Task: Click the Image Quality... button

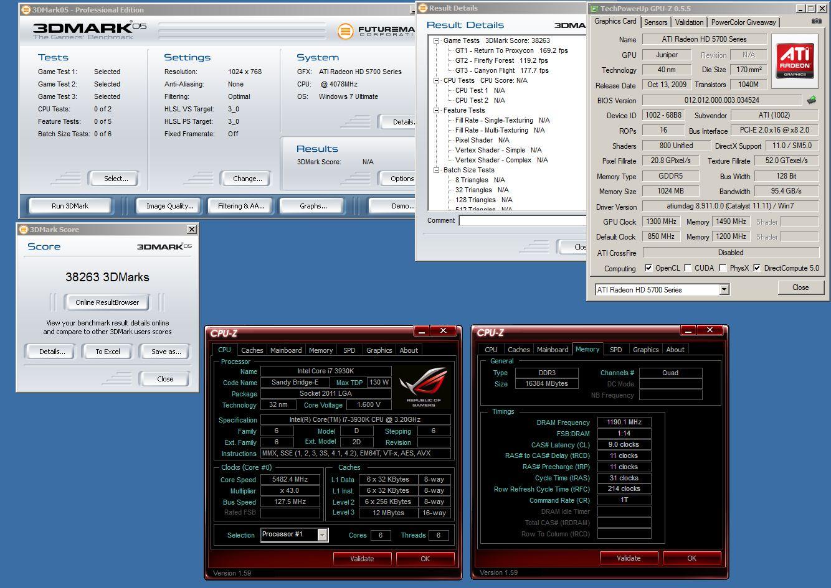Action: coord(169,206)
